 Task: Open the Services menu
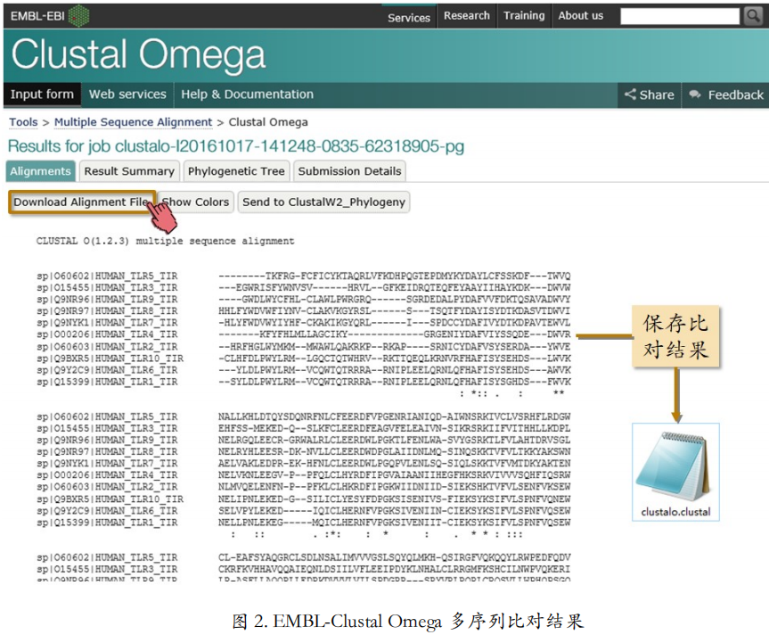(409, 17)
